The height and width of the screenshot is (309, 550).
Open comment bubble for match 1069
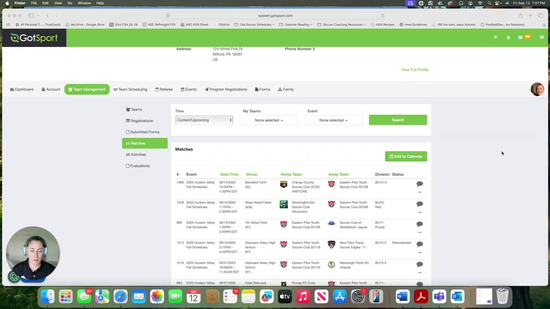(419, 184)
